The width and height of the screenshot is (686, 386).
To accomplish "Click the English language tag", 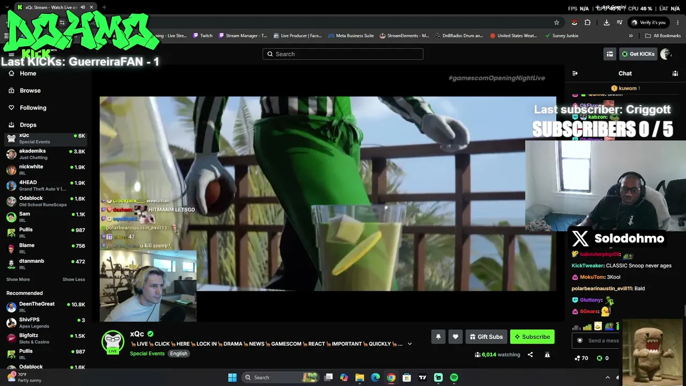I will [x=178, y=354].
